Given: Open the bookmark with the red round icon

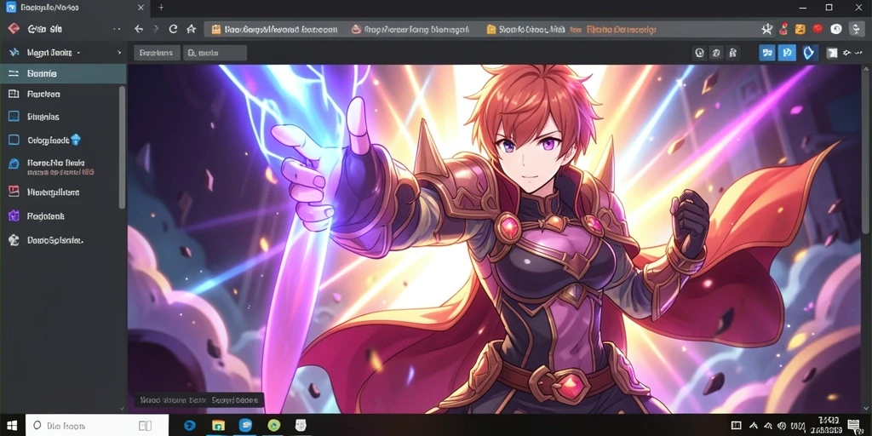Looking at the screenshot, I should pos(410,30).
